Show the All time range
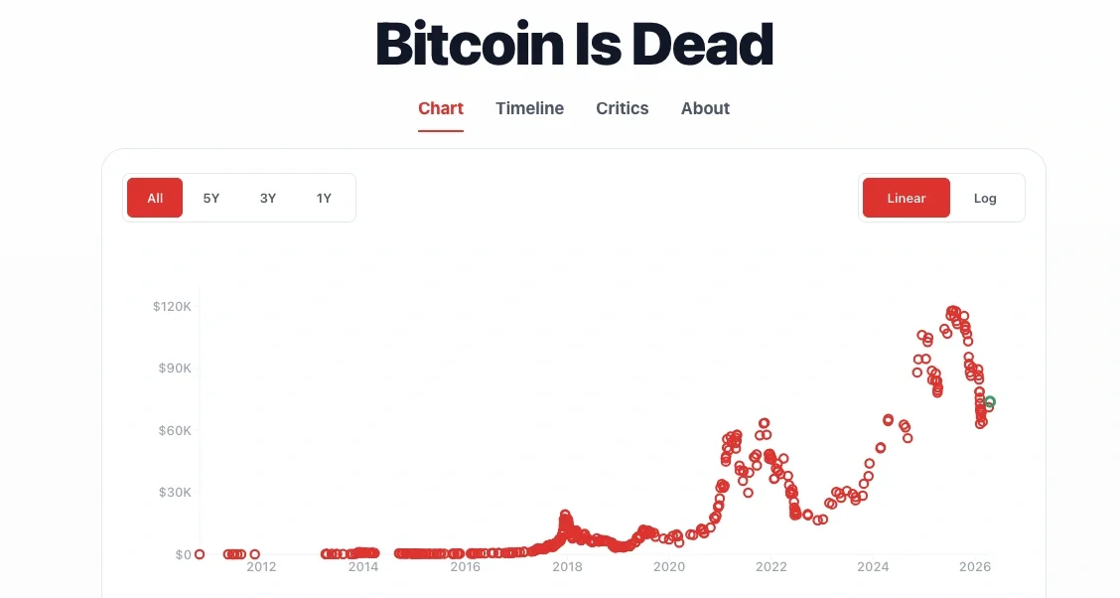Image resolution: width=1120 pixels, height=598 pixels. [x=155, y=198]
